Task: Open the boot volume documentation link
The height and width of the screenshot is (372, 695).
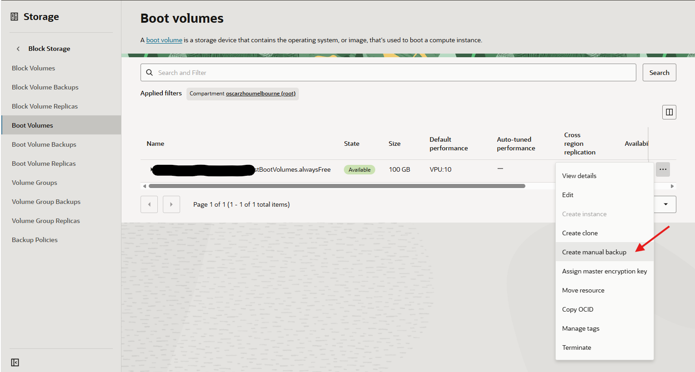Action: (x=164, y=40)
